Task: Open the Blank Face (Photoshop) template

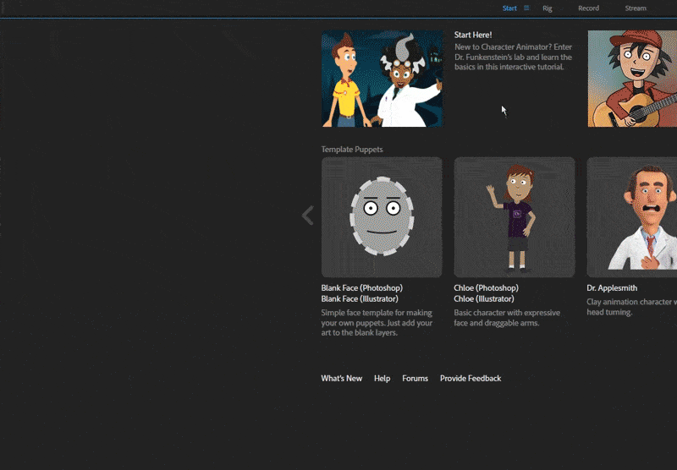Action: [361, 288]
